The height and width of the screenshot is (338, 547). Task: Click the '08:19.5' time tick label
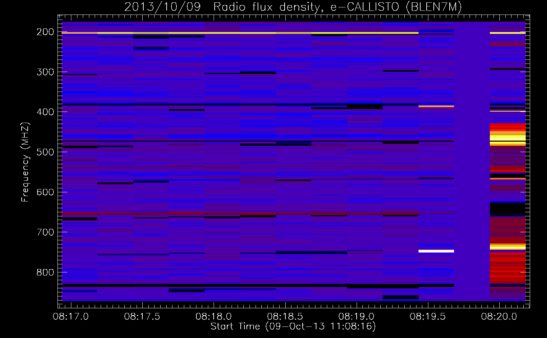[x=428, y=317]
